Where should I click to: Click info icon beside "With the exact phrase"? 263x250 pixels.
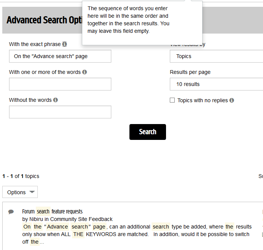tap(65, 44)
